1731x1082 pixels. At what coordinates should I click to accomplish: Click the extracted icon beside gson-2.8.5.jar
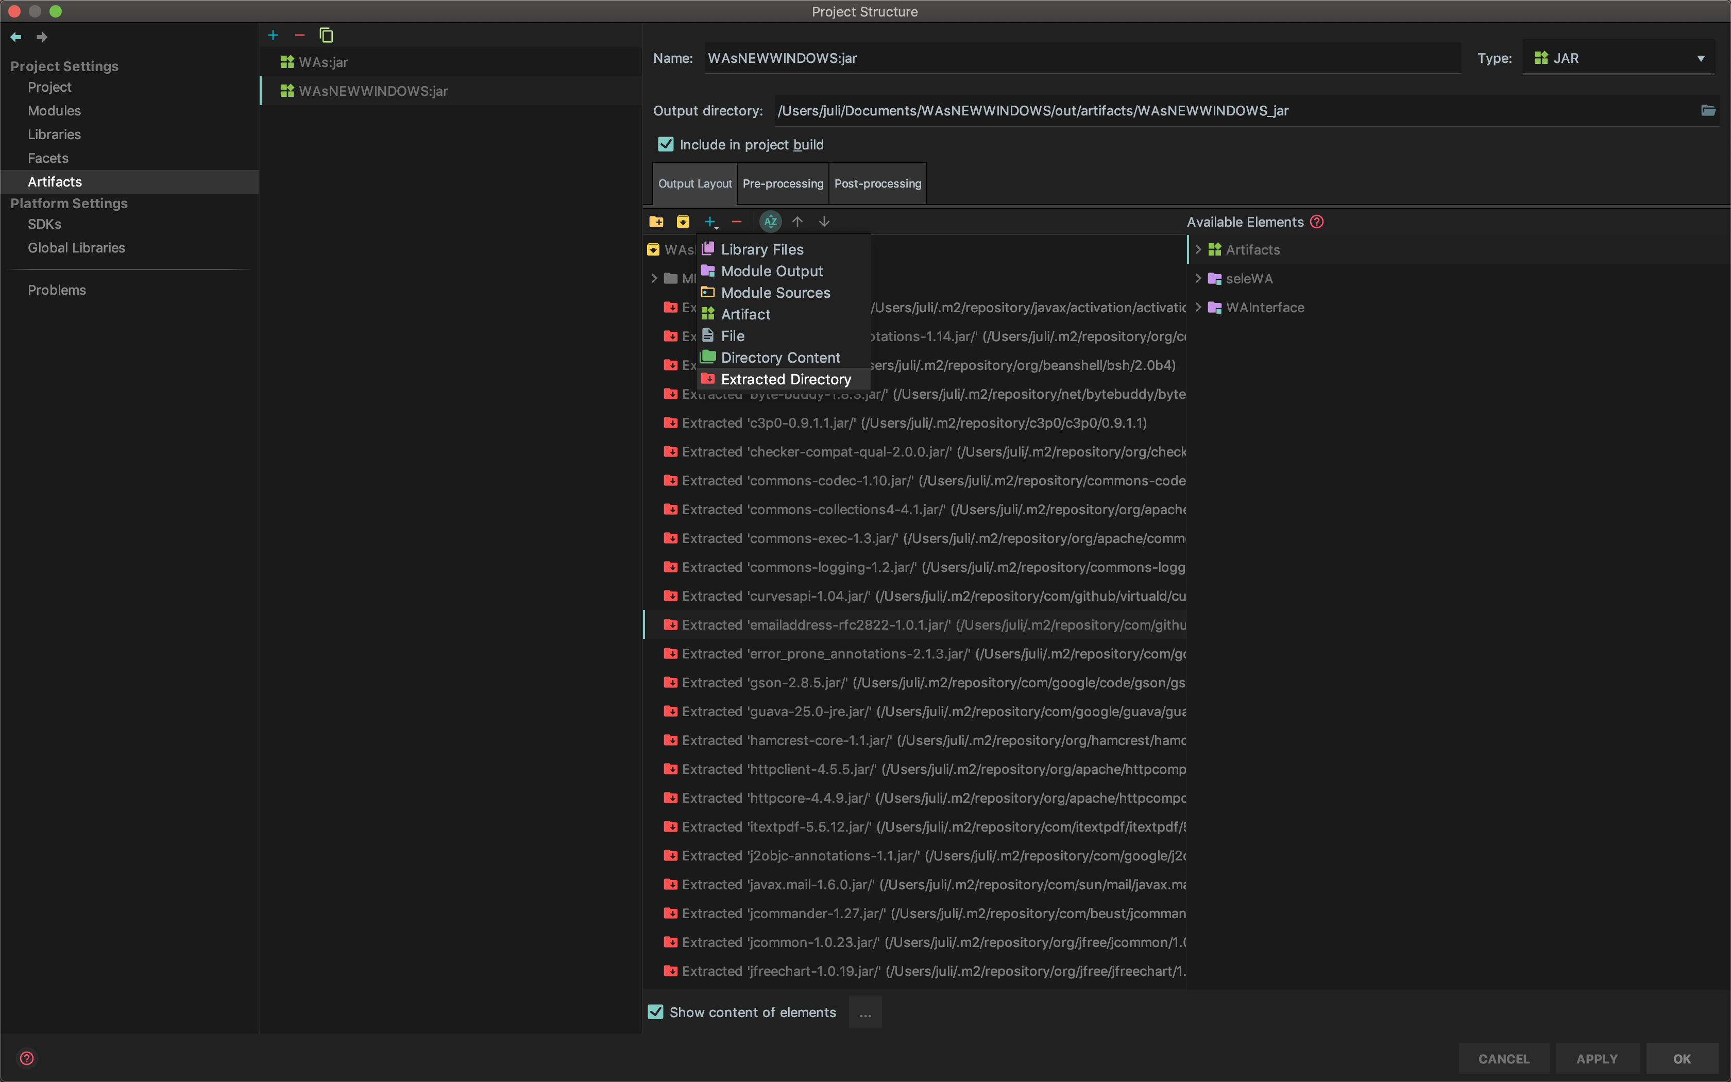pos(670,683)
